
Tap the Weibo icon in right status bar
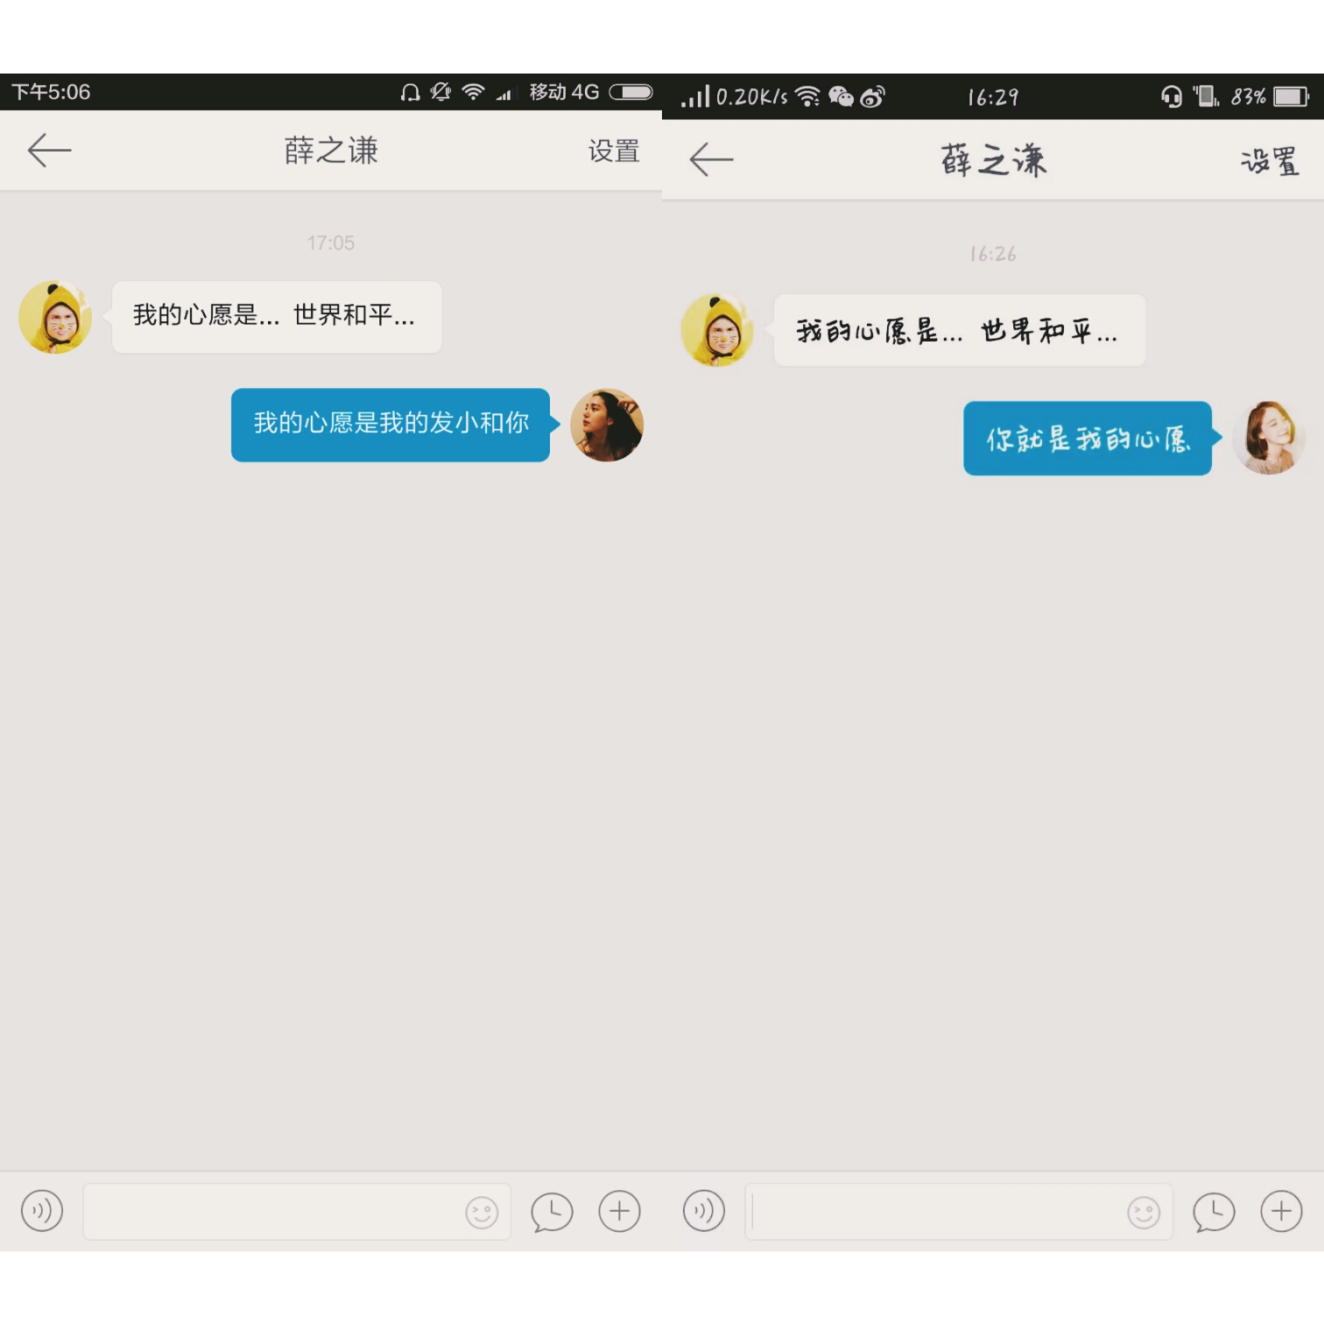872,96
